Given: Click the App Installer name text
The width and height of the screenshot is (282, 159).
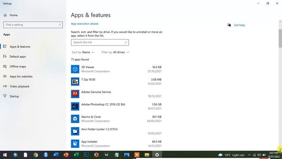Looking at the screenshot, I should 89,142.
